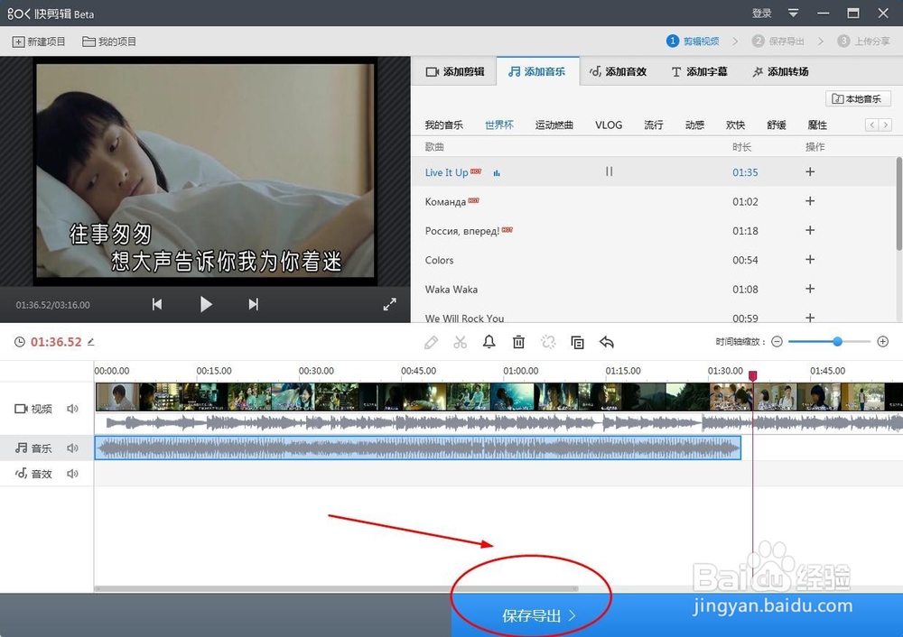This screenshot has width=903, height=637.
Task: Show more music categories with right arrow
Action: click(885, 125)
